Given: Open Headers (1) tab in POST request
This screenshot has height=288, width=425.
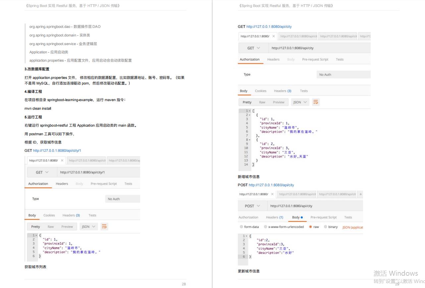Looking at the screenshot, I should pos(275,217).
